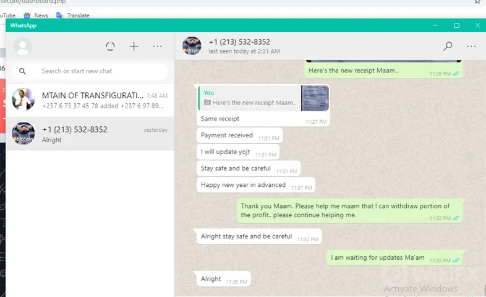
Task: Click the magnifier icon in search box
Action: tap(22, 71)
